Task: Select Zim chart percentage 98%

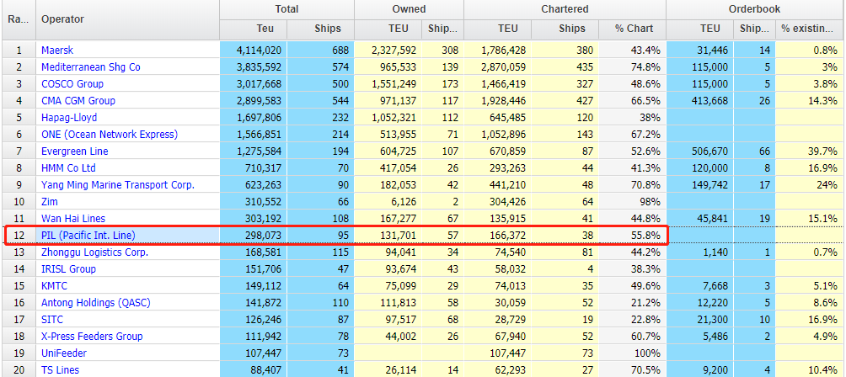Action: [x=650, y=201]
